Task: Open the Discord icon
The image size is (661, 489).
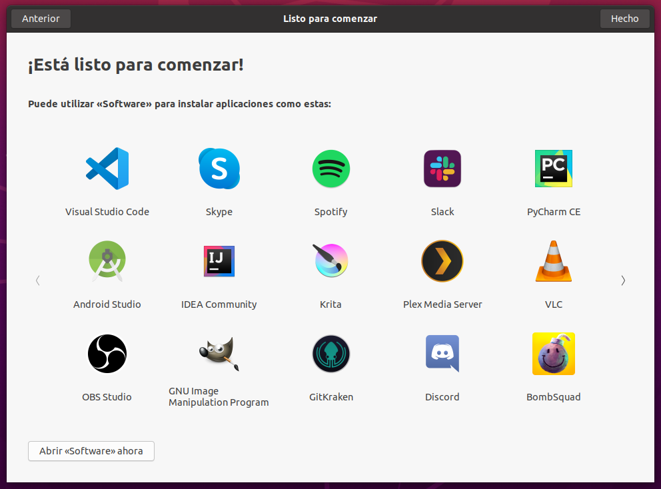Action: click(x=442, y=354)
